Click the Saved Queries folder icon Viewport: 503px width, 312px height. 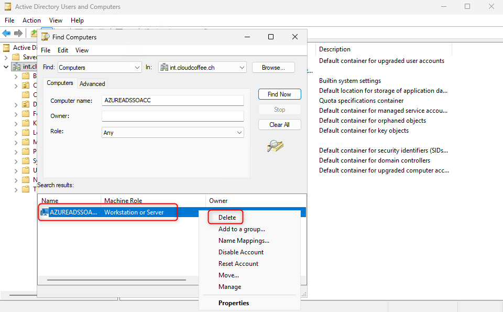(x=16, y=57)
